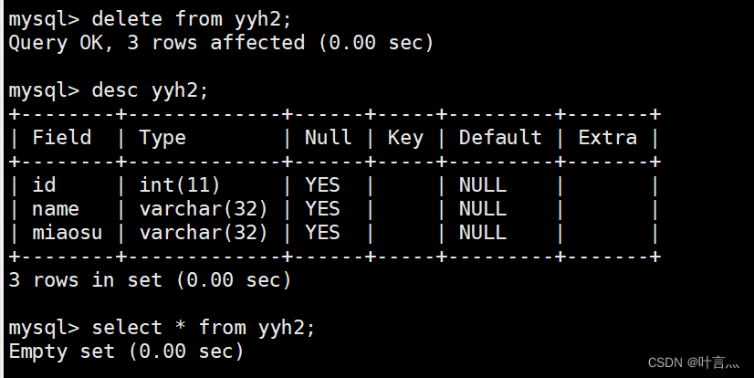Select the Extra column header
The width and height of the screenshot is (754, 378).
click(607, 138)
